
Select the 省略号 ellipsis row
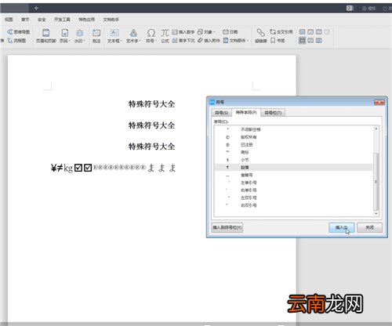point(293,175)
